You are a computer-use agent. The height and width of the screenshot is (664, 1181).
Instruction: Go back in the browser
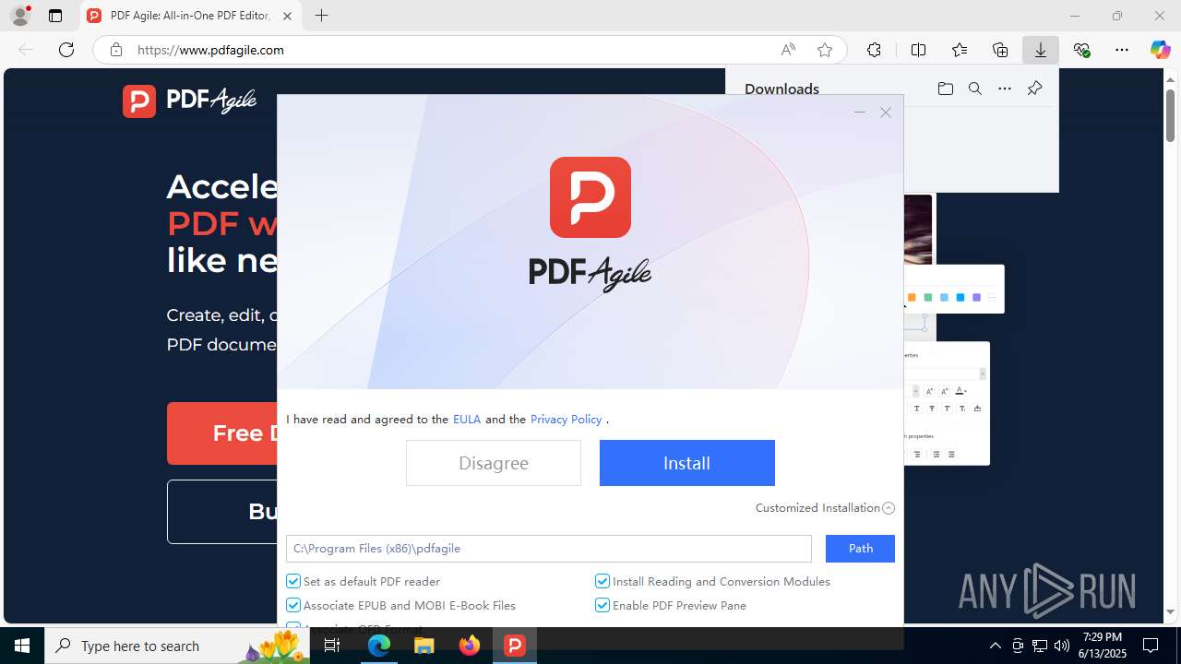pos(26,50)
